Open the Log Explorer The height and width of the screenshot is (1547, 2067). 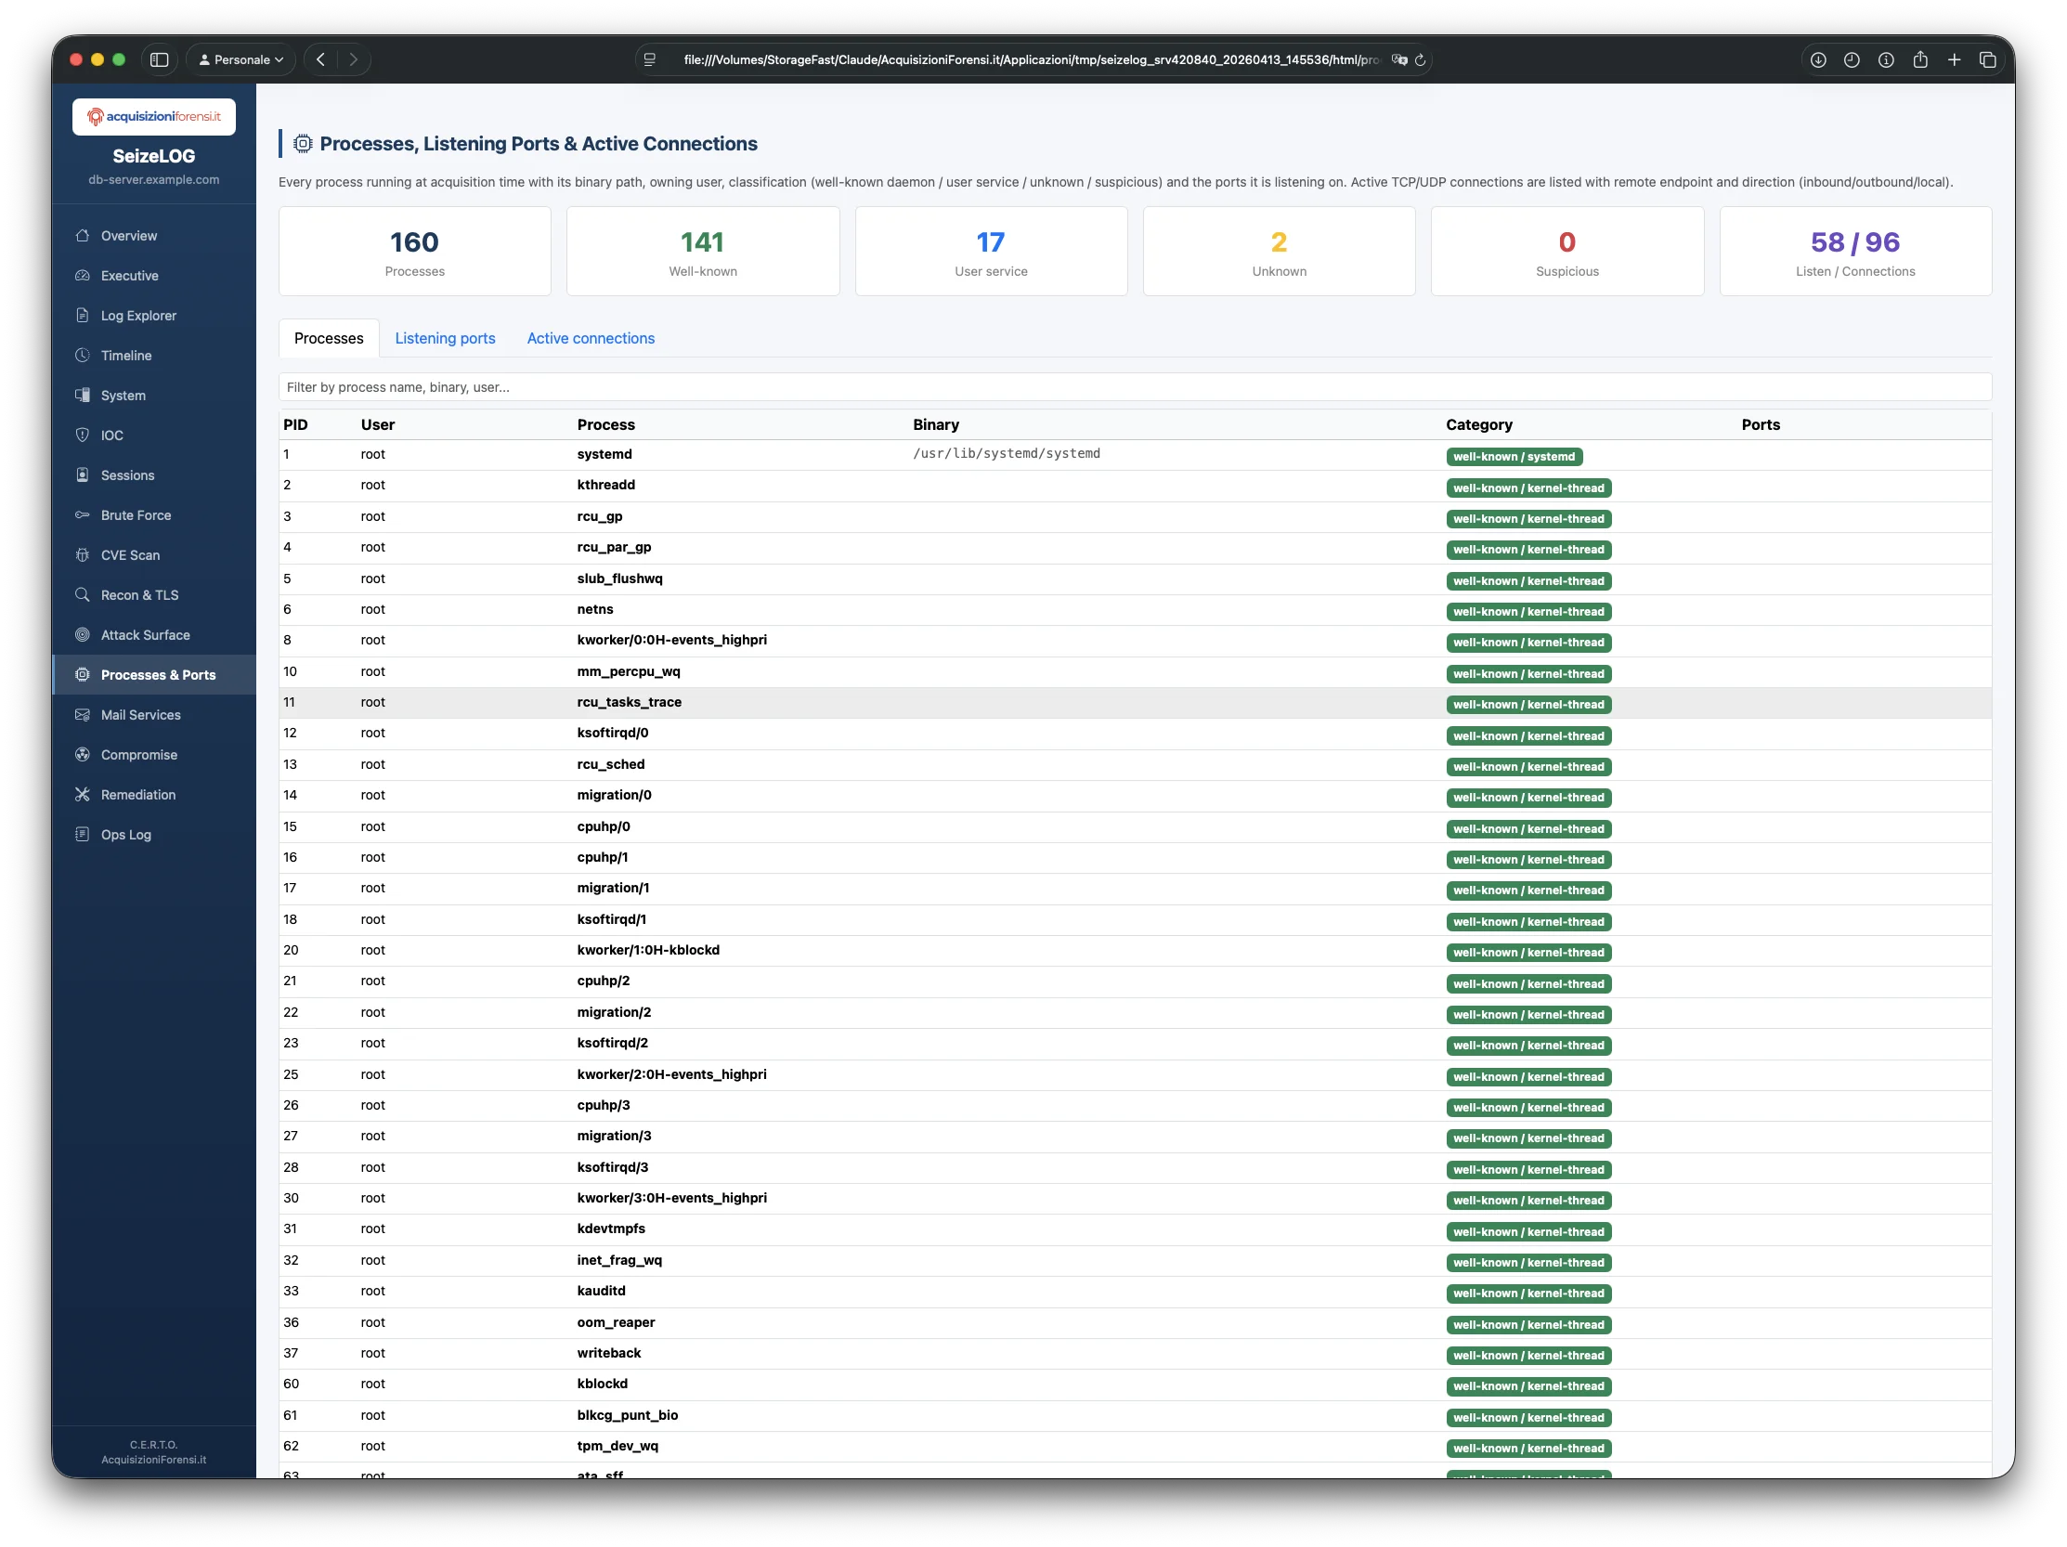point(138,315)
